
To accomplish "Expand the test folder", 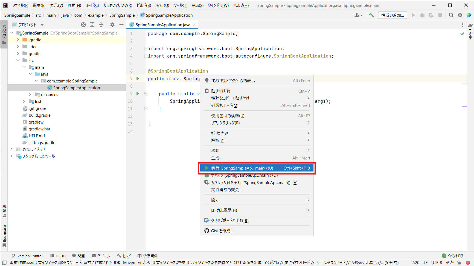I will pyautogui.click(x=24, y=101).
